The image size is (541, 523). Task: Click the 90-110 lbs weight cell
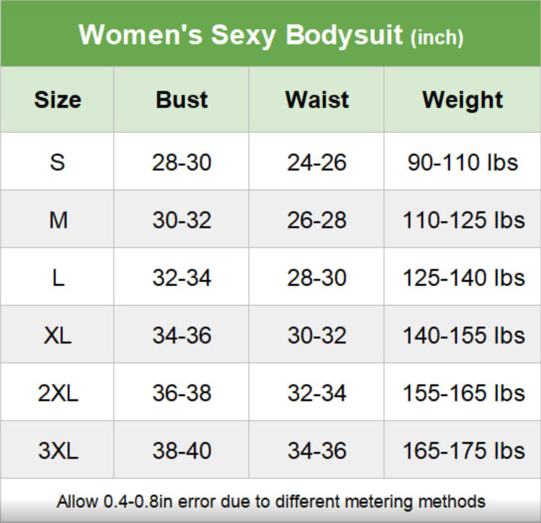(x=463, y=162)
